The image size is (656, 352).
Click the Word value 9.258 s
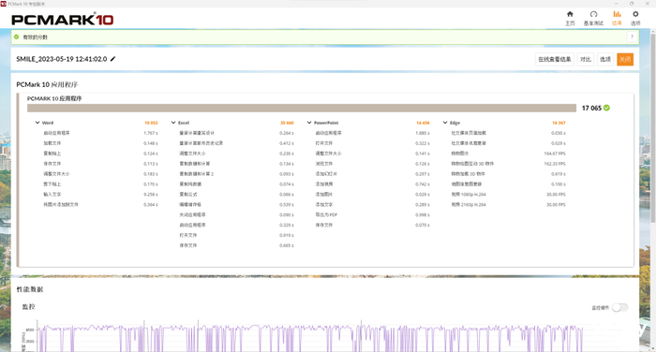coord(151,195)
